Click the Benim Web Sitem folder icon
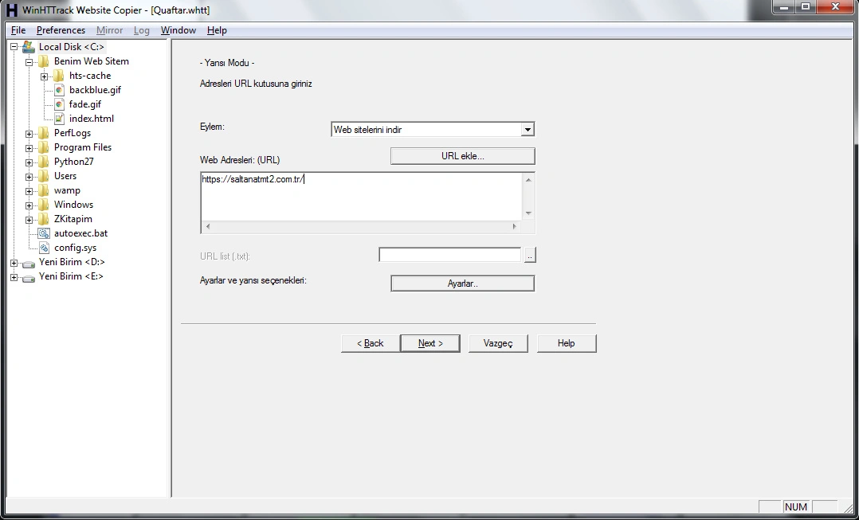This screenshot has height=520, width=859. click(43, 61)
